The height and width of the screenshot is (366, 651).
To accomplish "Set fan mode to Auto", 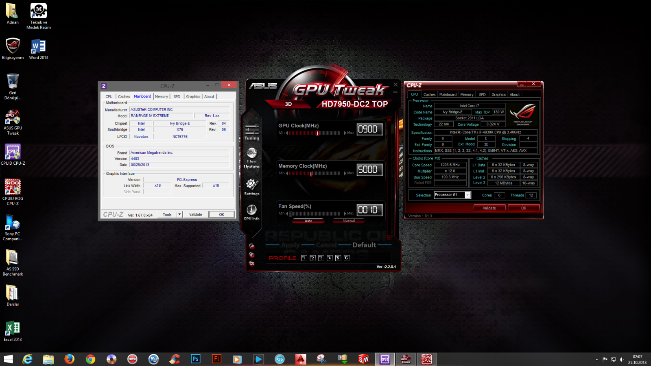I will 308,221.
